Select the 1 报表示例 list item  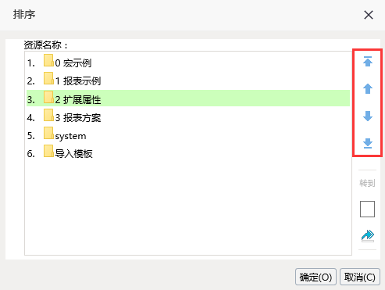click(x=188, y=81)
